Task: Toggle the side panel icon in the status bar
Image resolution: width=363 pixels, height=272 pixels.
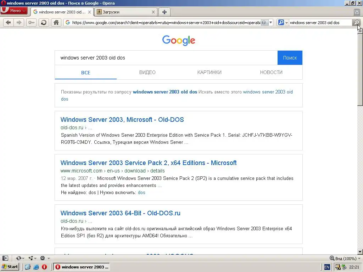Action: point(5,258)
